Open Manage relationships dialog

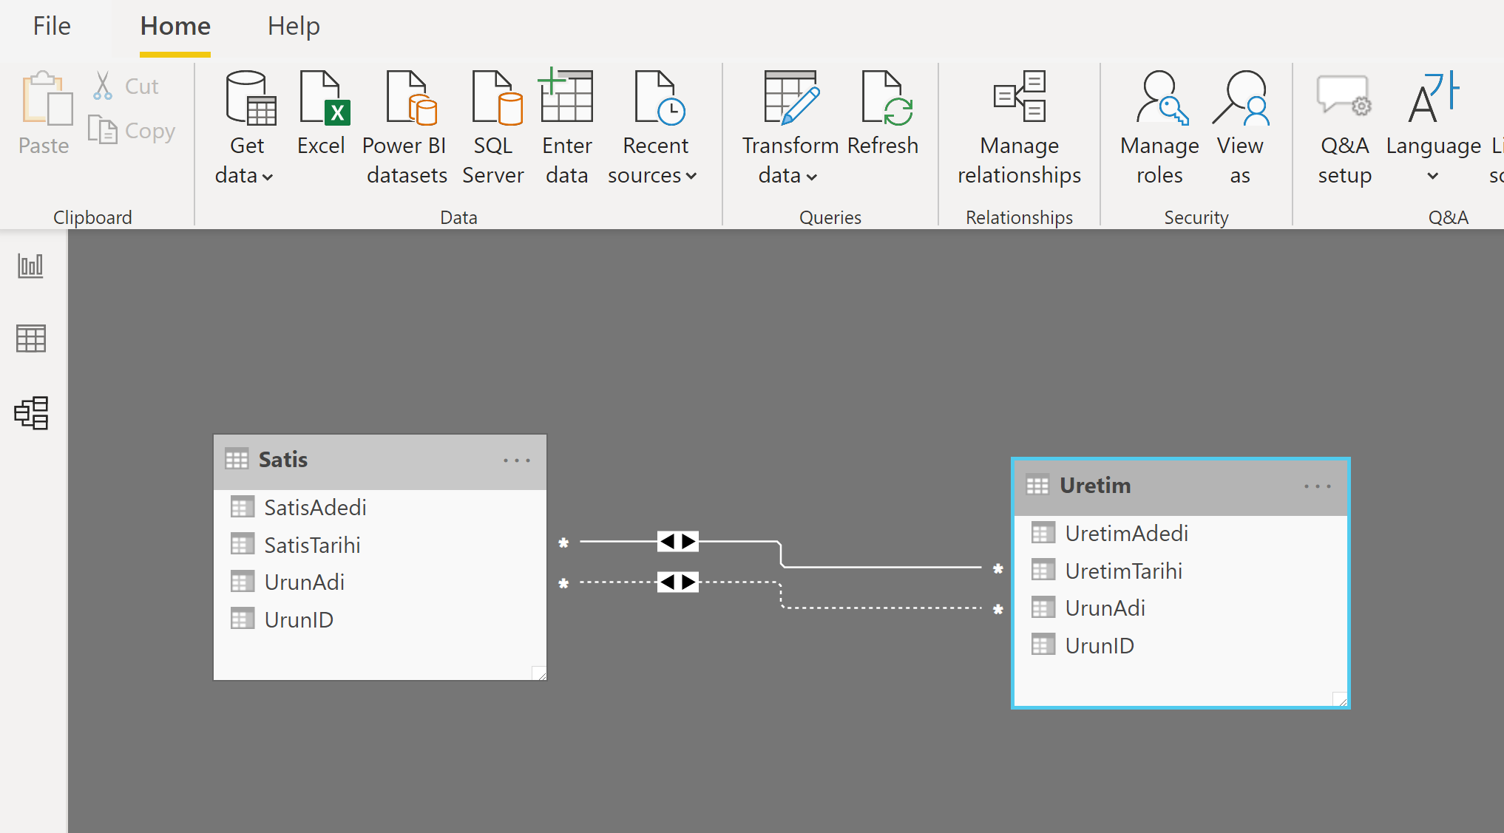click(x=1019, y=128)
